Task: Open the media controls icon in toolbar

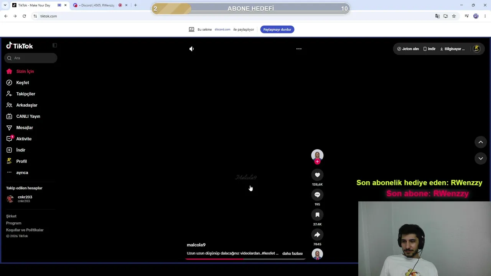Action: tap(466, 16)
